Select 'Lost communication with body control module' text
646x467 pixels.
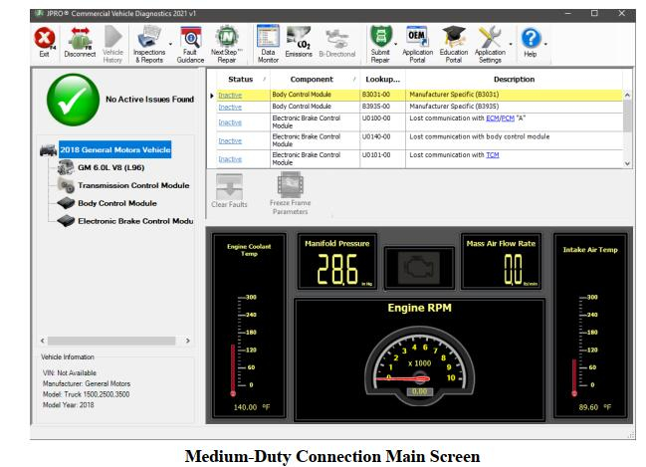point(479,136)
